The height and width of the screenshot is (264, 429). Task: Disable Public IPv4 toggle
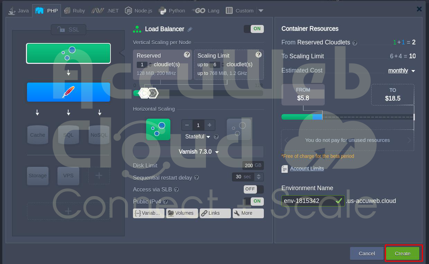tap(253, 201)
